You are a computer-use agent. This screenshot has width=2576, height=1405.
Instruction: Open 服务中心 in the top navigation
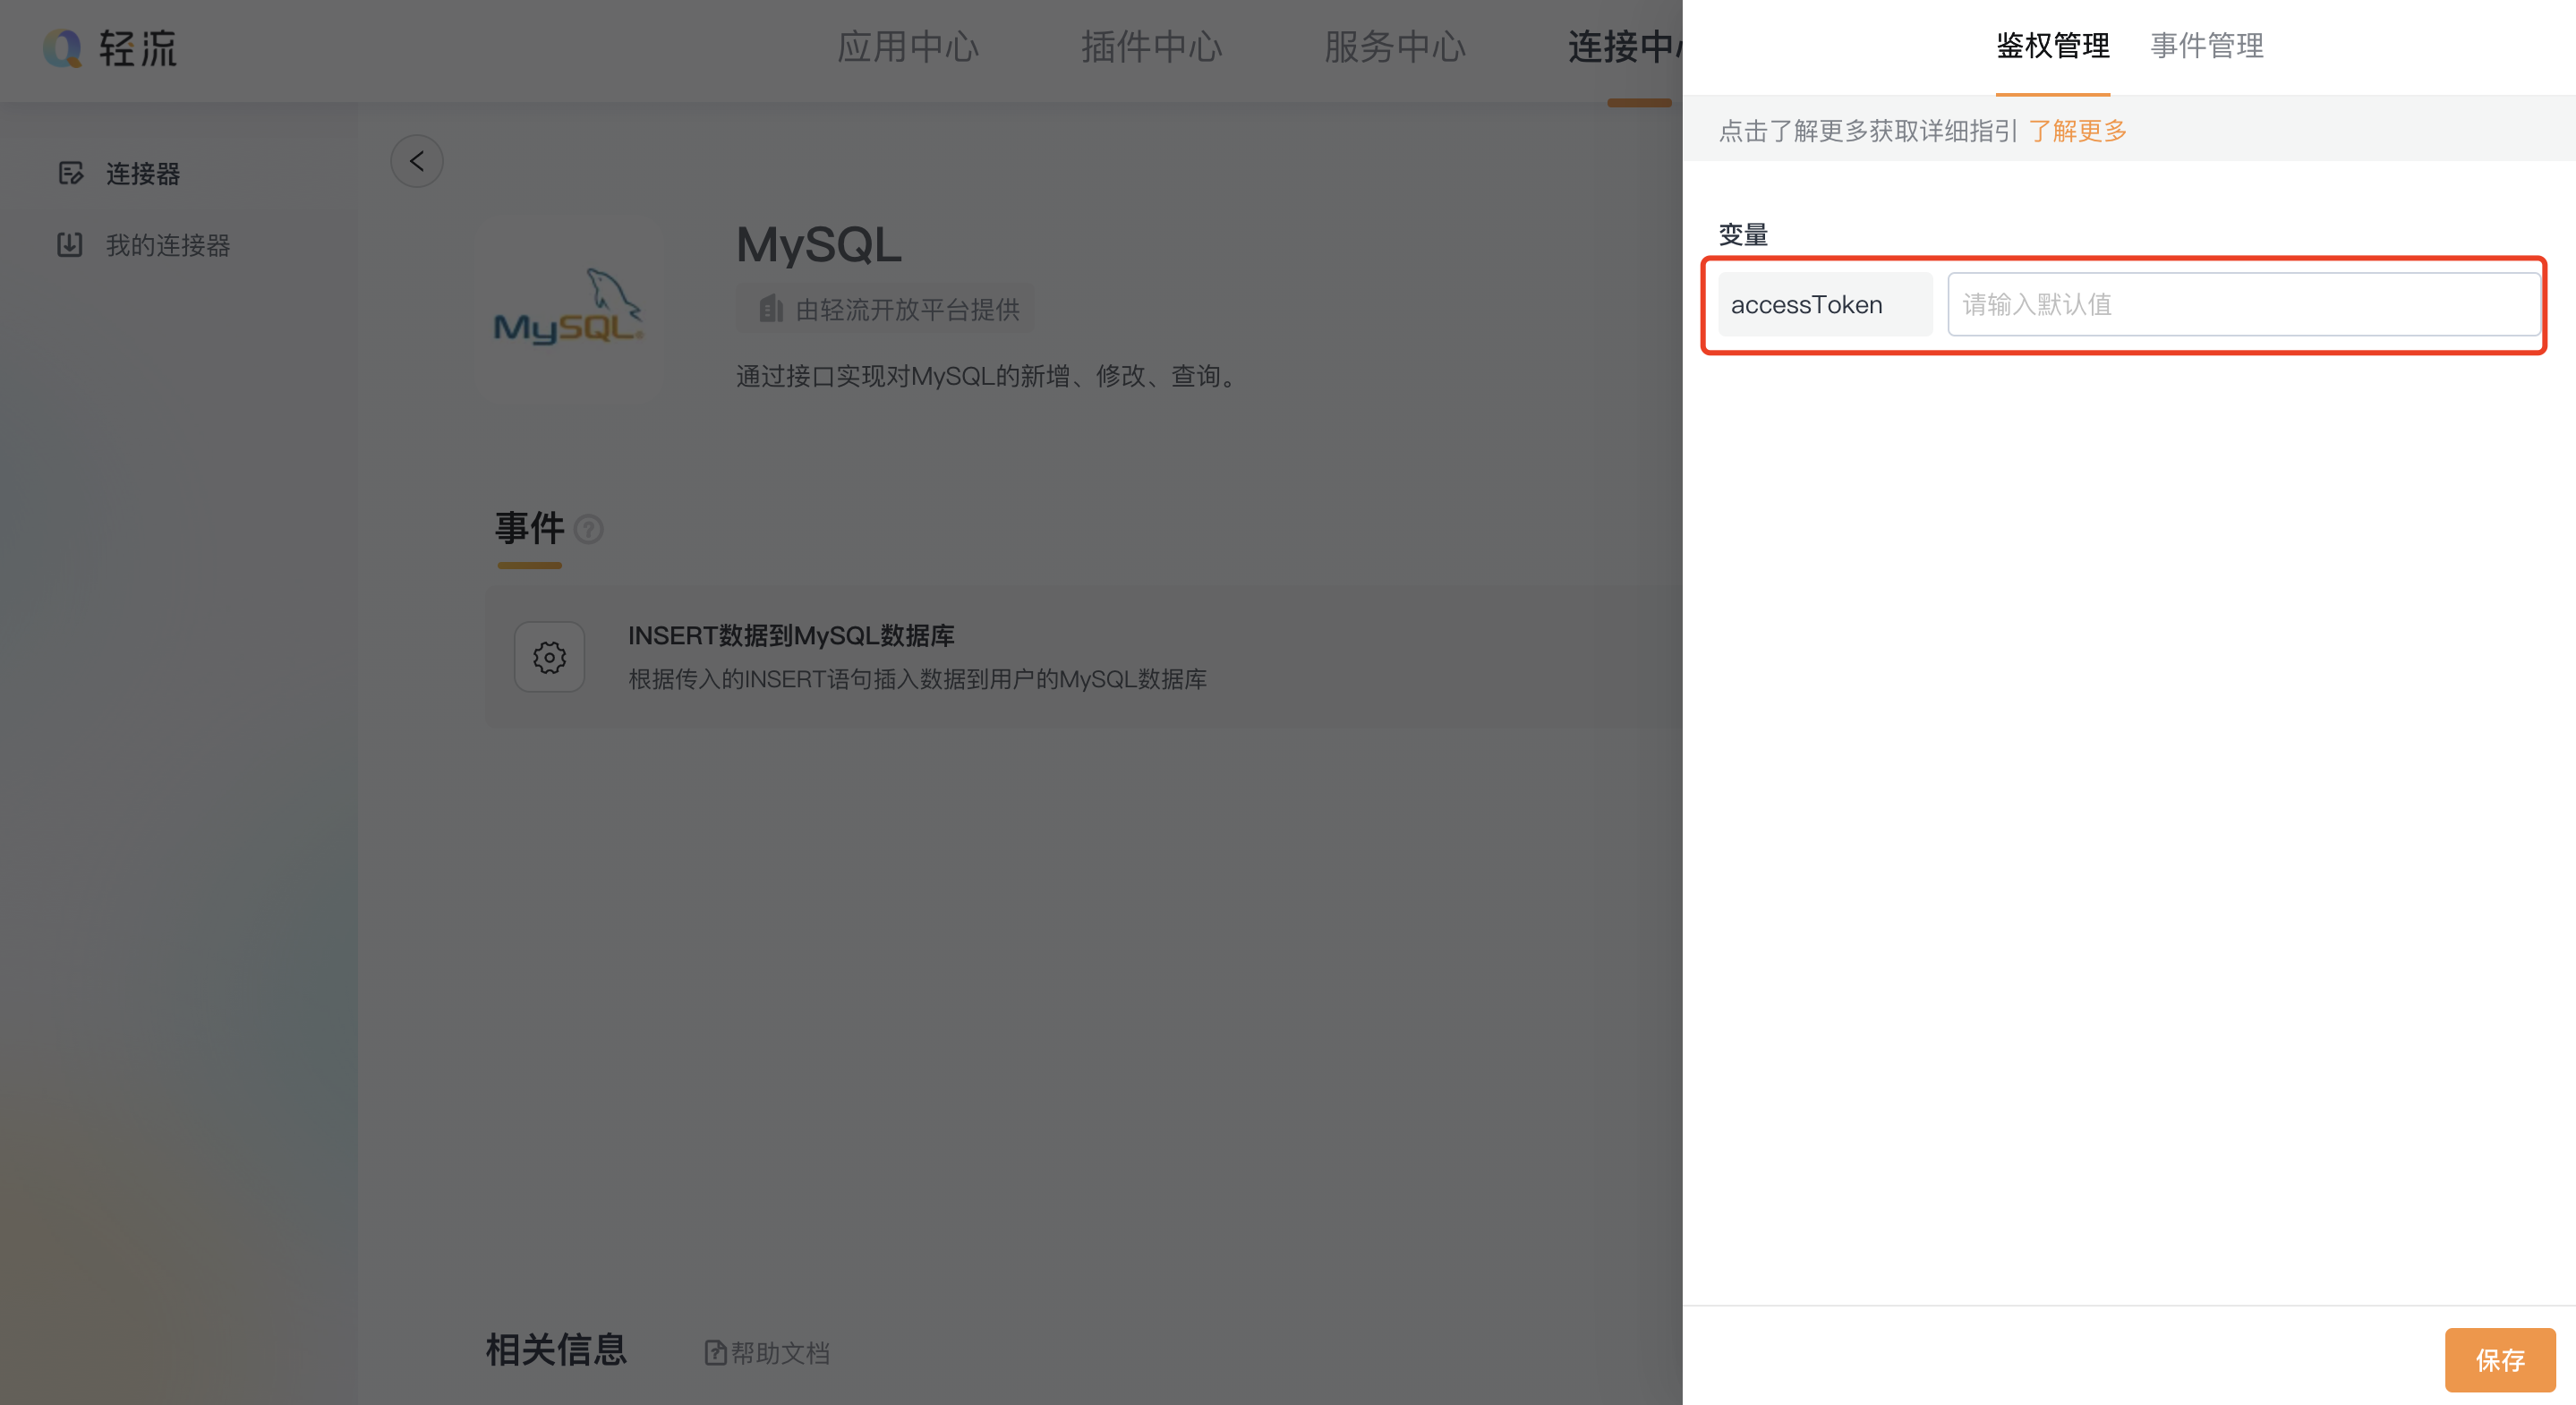[1394, 47]
